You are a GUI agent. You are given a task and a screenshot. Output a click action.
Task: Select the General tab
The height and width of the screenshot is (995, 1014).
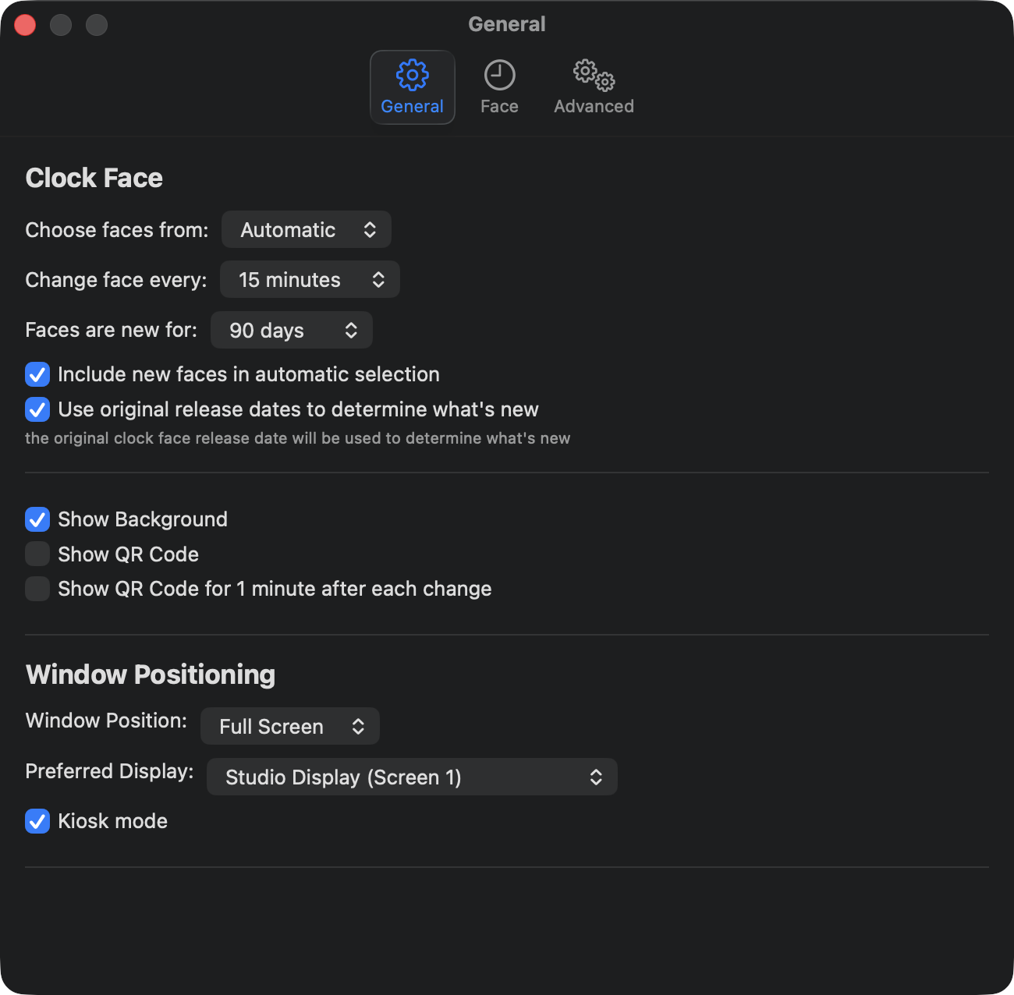pos(412,87)
